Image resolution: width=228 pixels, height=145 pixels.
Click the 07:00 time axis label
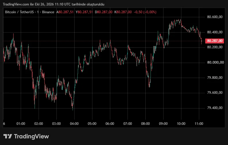pyautogui.click(x=128, y=124)
